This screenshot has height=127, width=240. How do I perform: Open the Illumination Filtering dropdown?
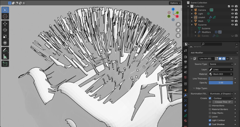221,94
